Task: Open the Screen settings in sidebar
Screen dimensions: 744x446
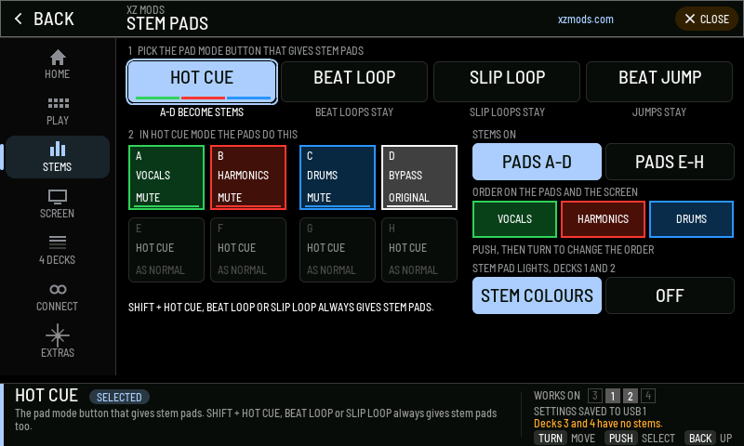Action: (x=58, y=203)
